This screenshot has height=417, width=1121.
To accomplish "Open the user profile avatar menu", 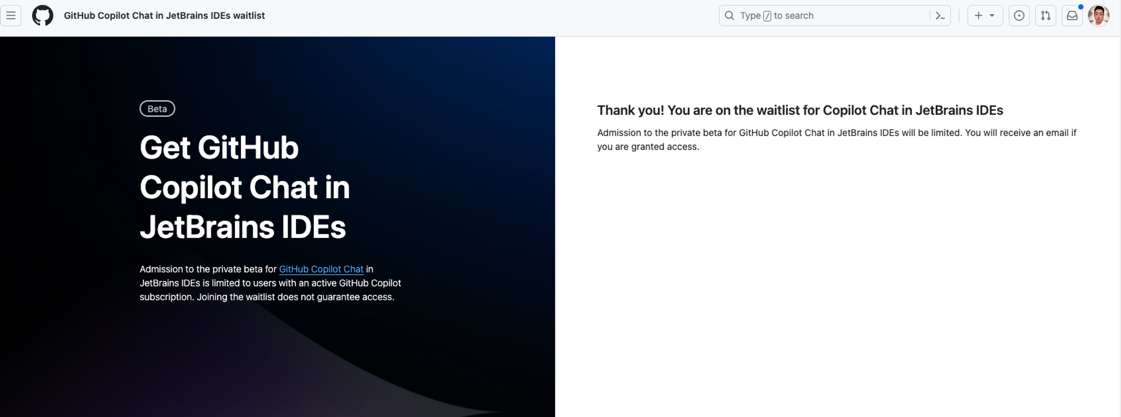I will point(1099,16).
